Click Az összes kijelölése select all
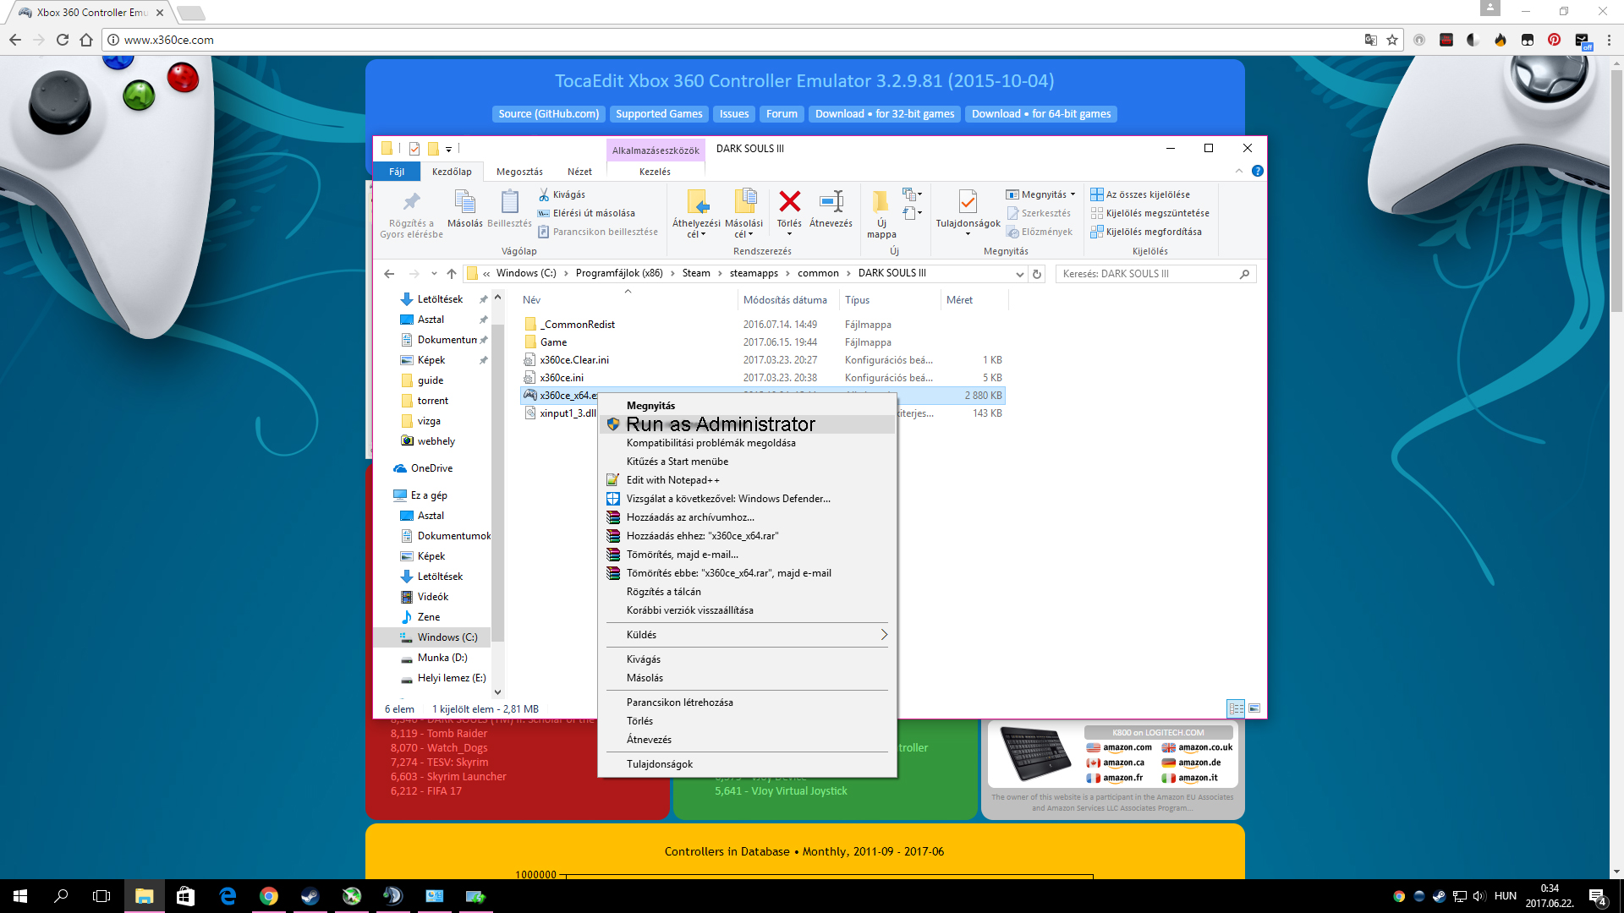This screenshot has height=913, width=1624. coord(1140,194)
